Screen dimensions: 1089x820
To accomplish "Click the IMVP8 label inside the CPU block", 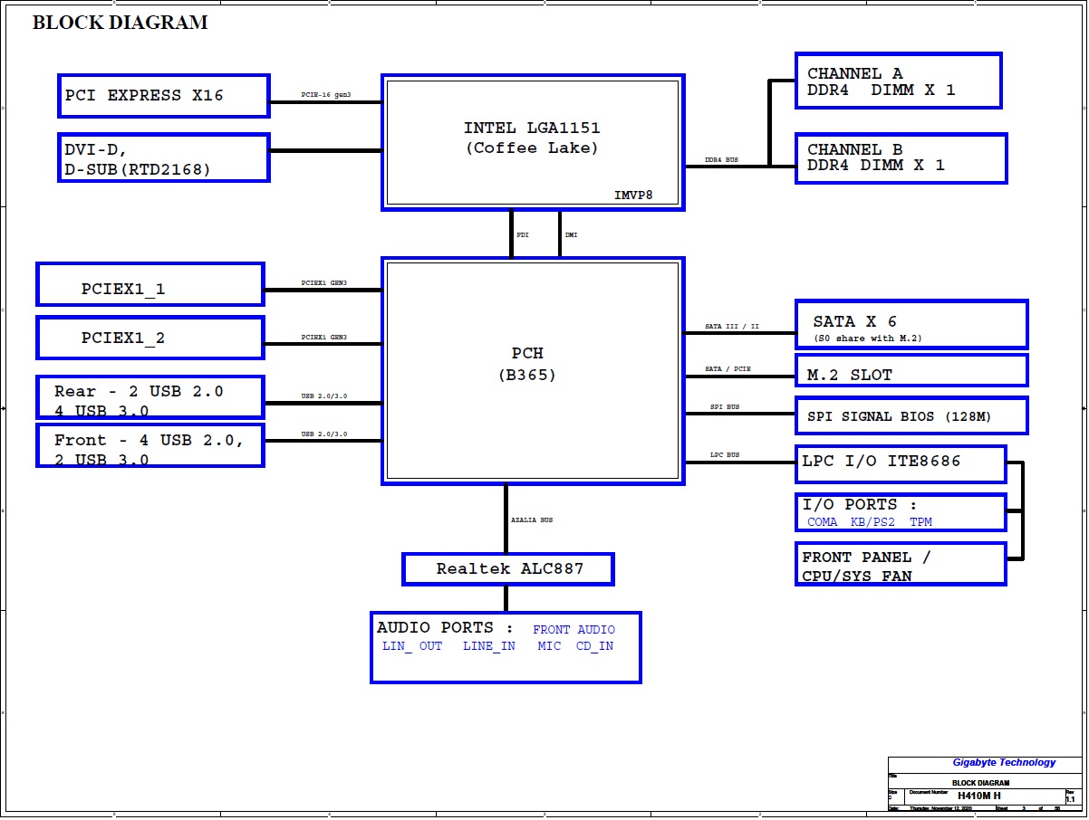I will click(633, 195).
